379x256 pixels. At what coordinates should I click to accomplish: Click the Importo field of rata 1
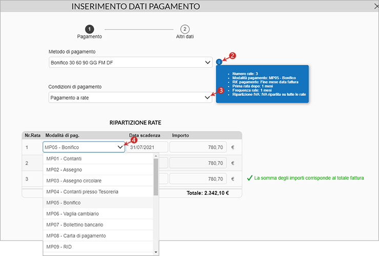(198, 147)
